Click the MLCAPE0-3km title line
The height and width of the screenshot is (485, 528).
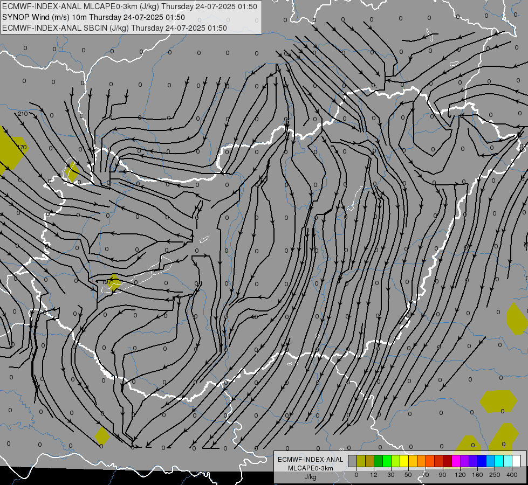(129, 6)
